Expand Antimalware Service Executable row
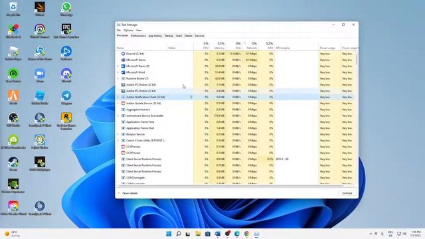The width and height of the screenshot is (425, 239). 118,116
